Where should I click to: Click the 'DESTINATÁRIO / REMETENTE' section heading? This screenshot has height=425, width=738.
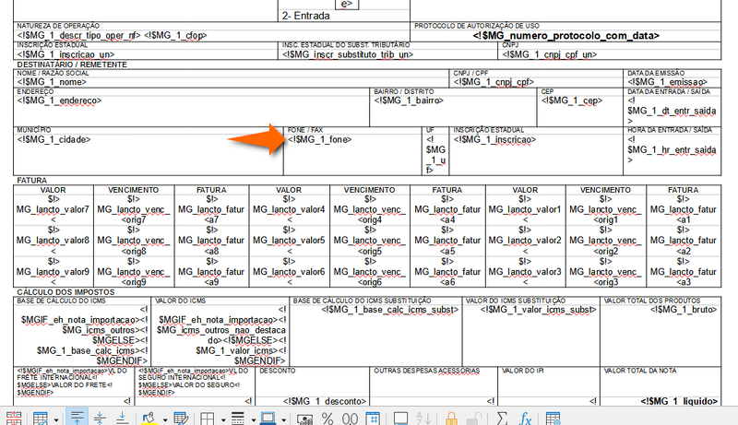tap(72, 65)
